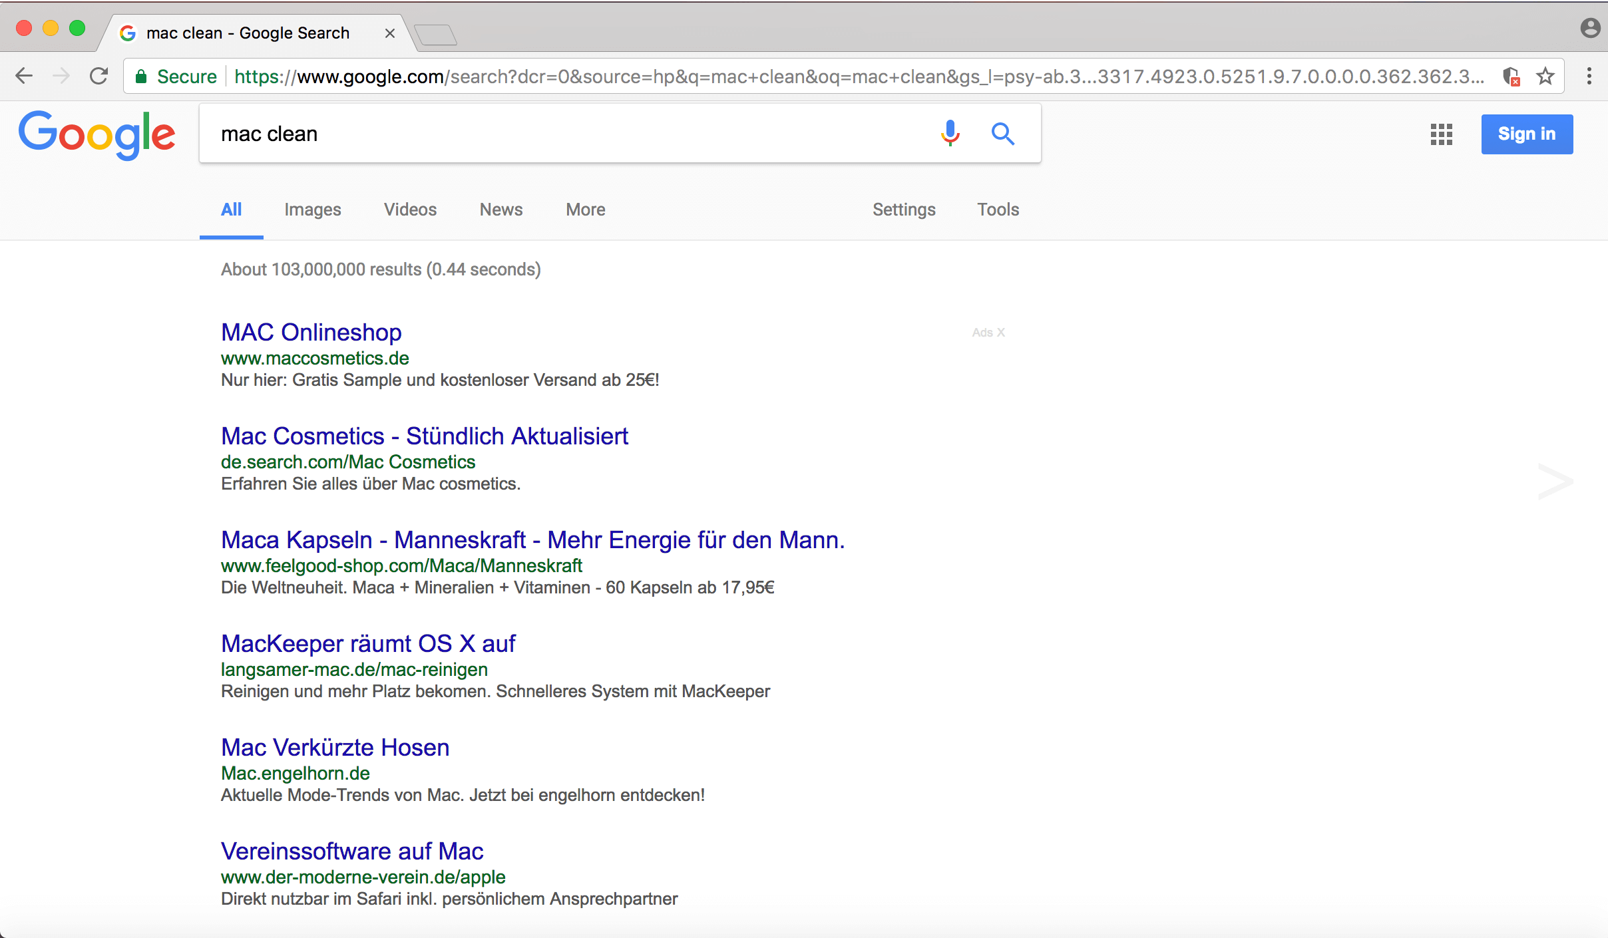Click the browser forward arrow

61,76
